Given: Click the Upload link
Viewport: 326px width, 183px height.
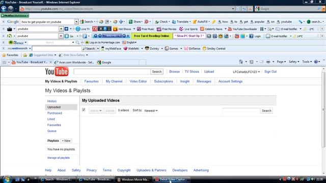Looking at the screenshot, I should 209,72.
